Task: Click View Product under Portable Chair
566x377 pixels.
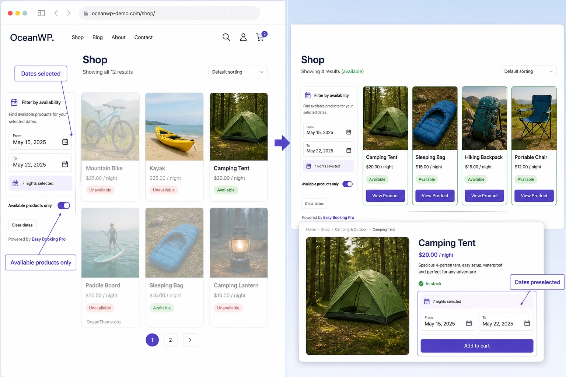Action: coord(534,195)
